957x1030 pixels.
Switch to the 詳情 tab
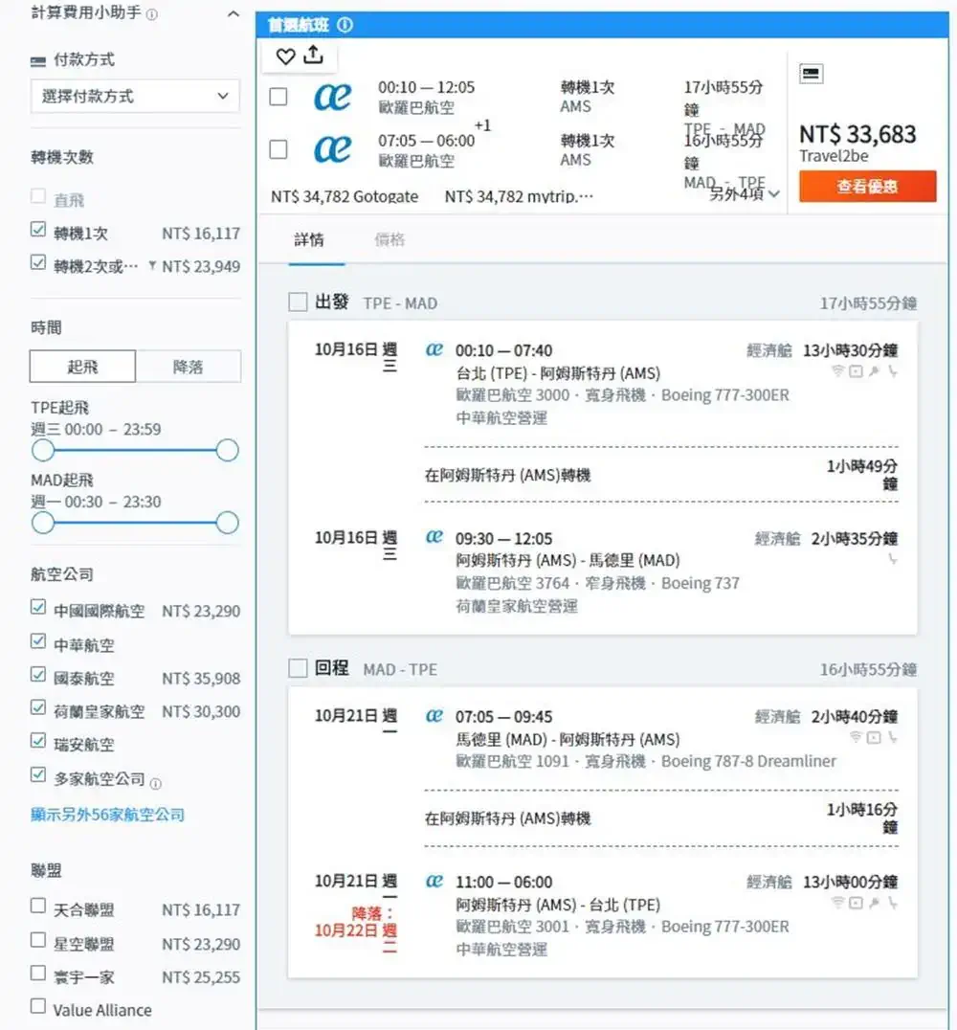[309, 239]
